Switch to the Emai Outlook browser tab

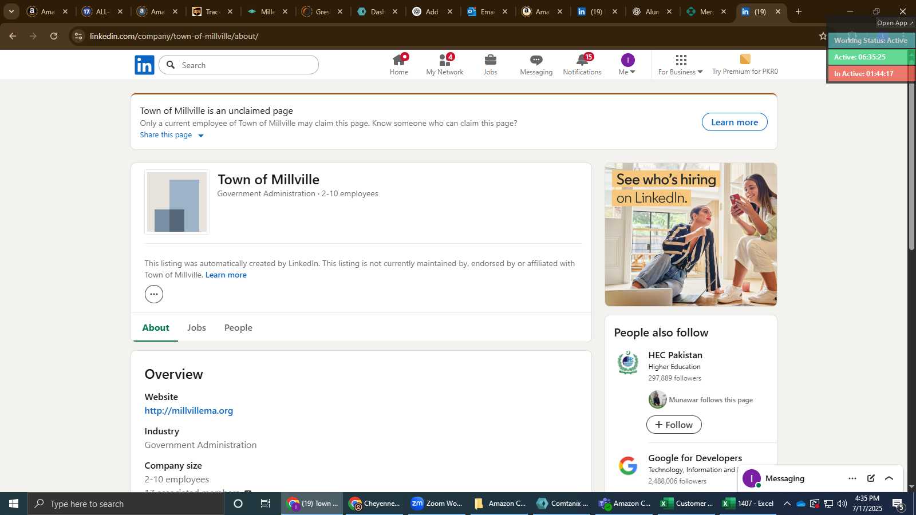pos(487,11)
